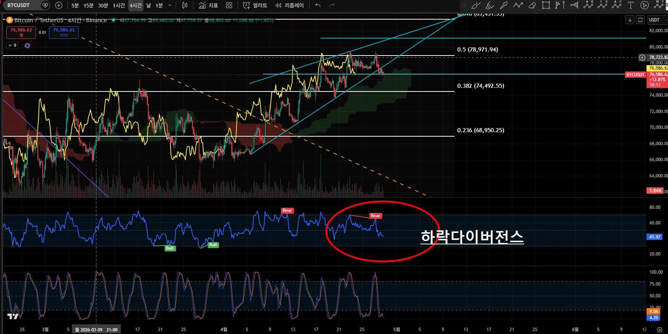Click the plus icon next to BTCUSDT symbol

pos(59,5)
